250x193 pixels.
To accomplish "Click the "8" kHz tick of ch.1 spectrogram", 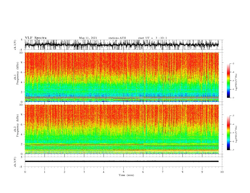I will [x=22, y=62].
